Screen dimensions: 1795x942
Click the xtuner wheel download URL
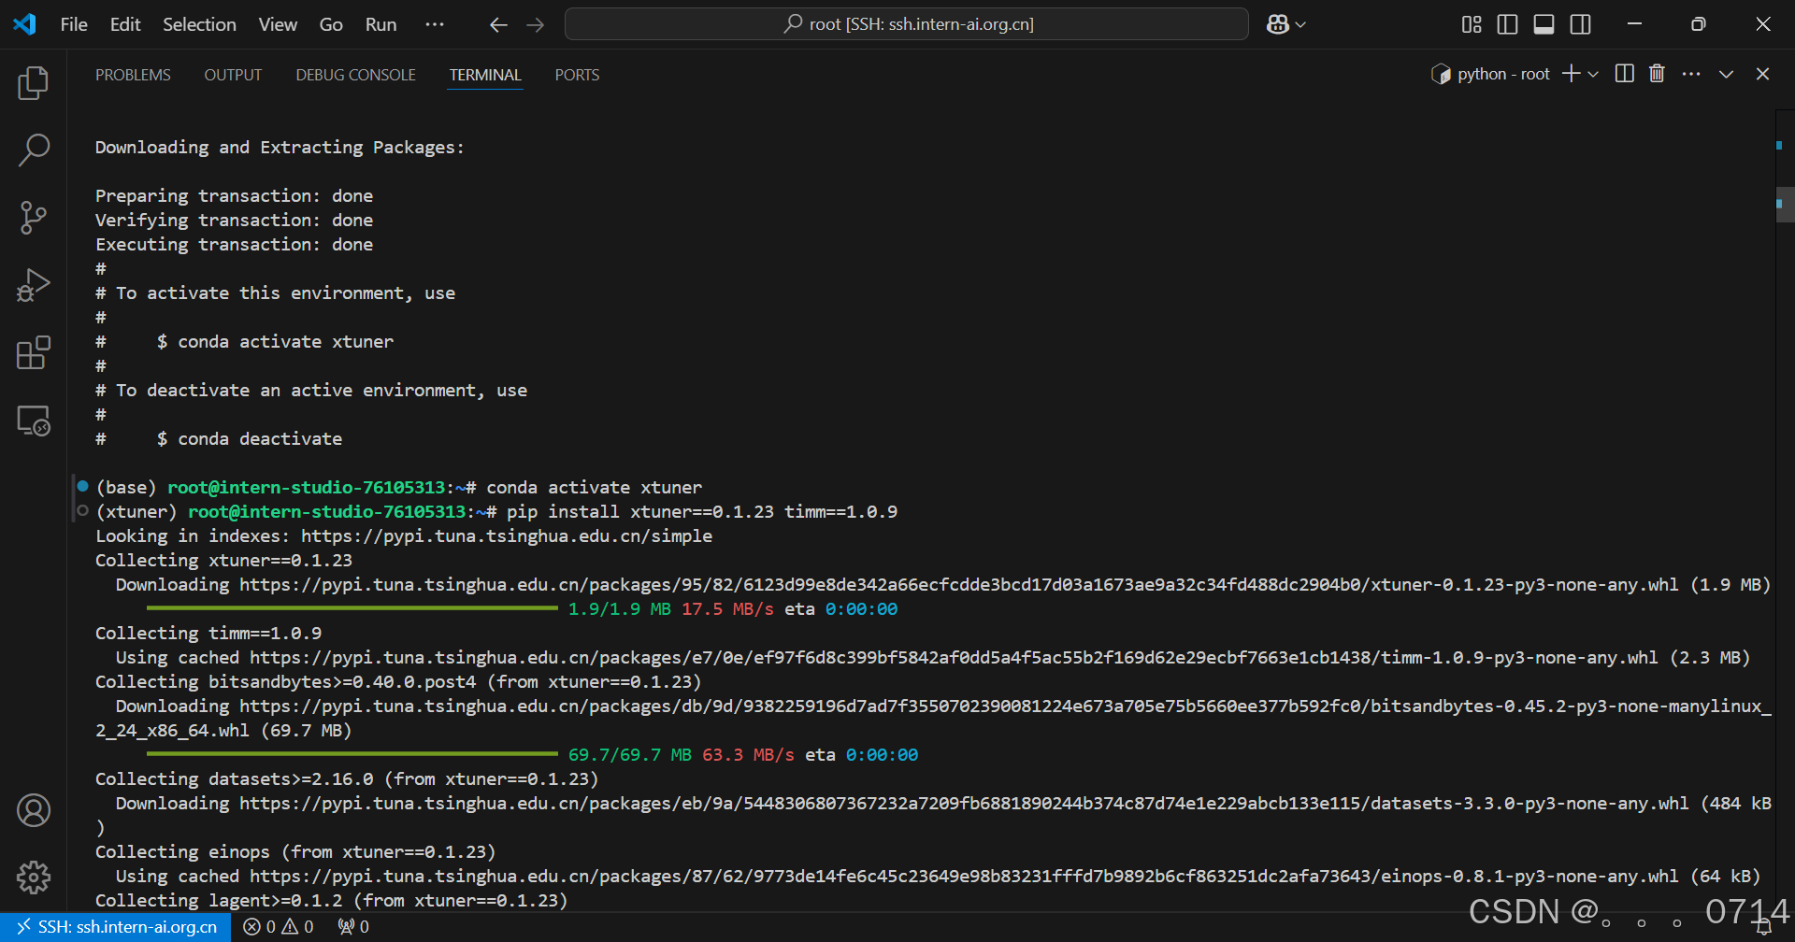(958, 585)
